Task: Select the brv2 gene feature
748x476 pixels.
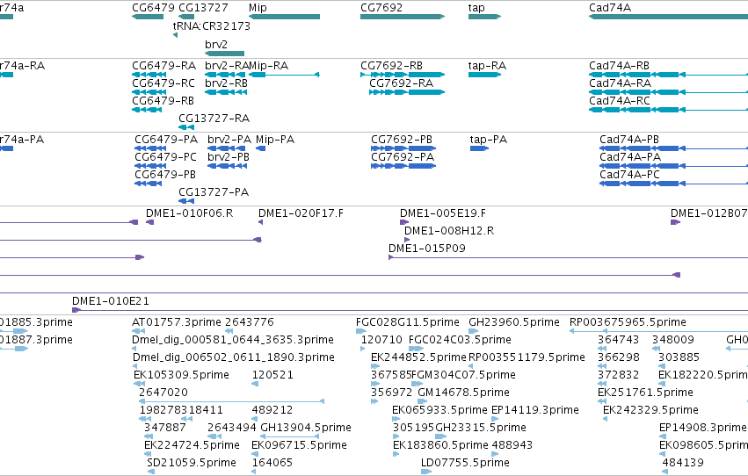Action: tap(225, 54)
